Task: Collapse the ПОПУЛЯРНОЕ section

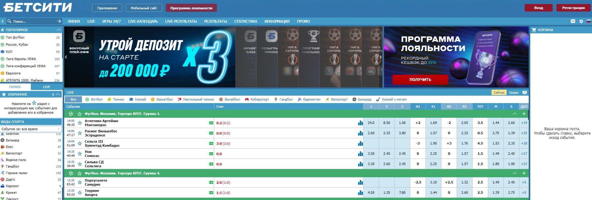Action: coord(59,30)
